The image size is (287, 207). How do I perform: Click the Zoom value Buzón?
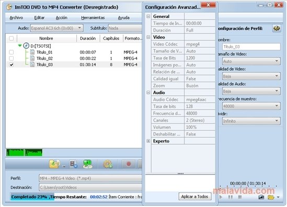pos(200,86)
